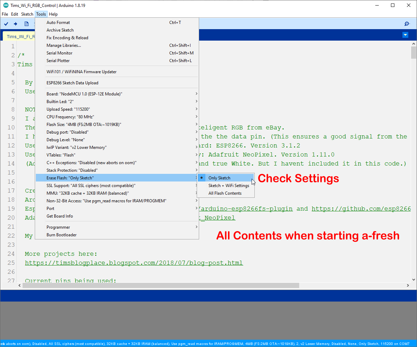Click line number 25 in gutter
This screenshot has width=417, height=347.
click(x=11, y=263)
